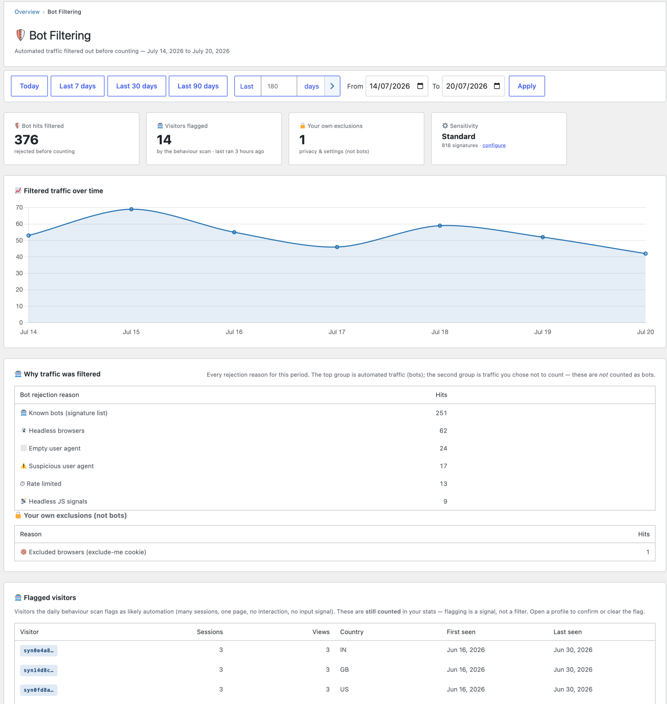Click the Sessions column header
The width and height of the screenshot is (667, 704).
(x=210, y=632)
